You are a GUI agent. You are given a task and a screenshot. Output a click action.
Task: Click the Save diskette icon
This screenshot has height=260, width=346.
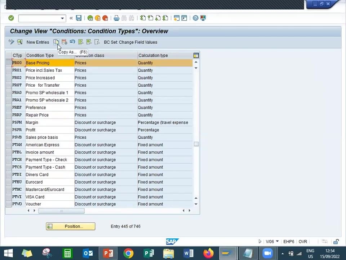pos(79,18)
